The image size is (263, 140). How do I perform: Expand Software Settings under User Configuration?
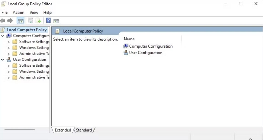8,66
